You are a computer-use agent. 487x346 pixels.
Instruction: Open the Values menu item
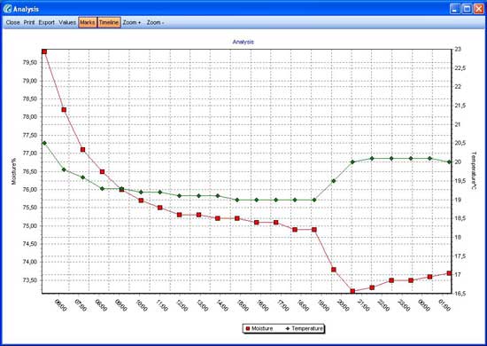(67, 22)
